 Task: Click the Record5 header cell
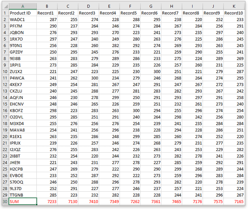coord(130,13)
